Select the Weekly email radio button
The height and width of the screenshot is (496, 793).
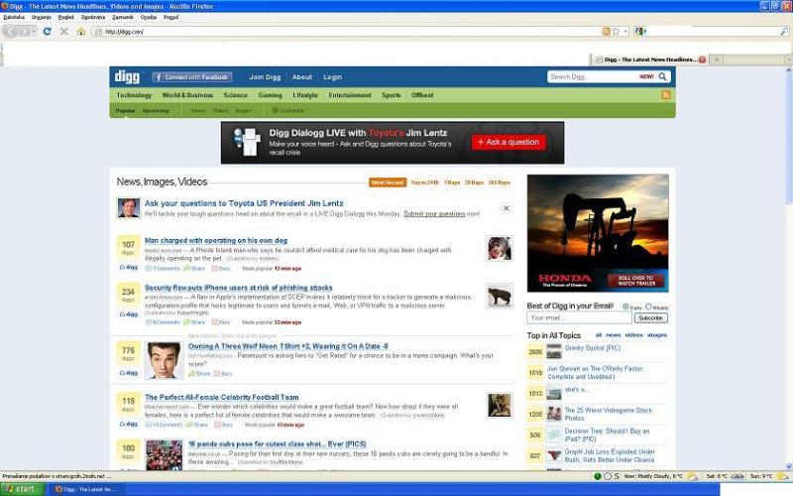648,308
